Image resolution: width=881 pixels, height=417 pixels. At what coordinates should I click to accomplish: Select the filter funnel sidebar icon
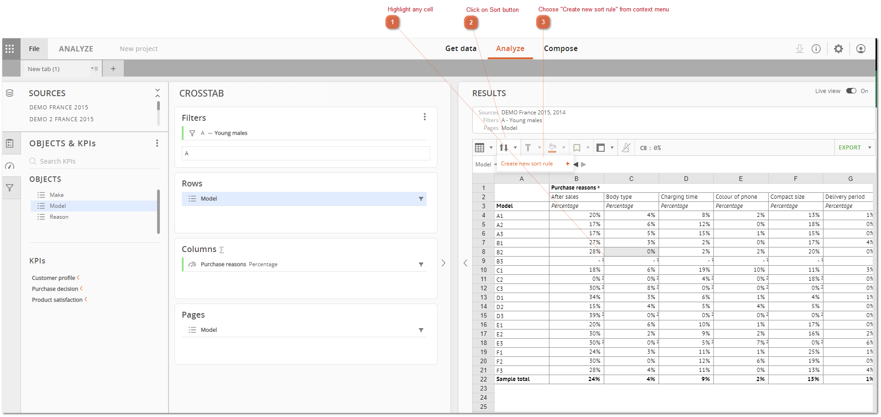coord(10,188)
